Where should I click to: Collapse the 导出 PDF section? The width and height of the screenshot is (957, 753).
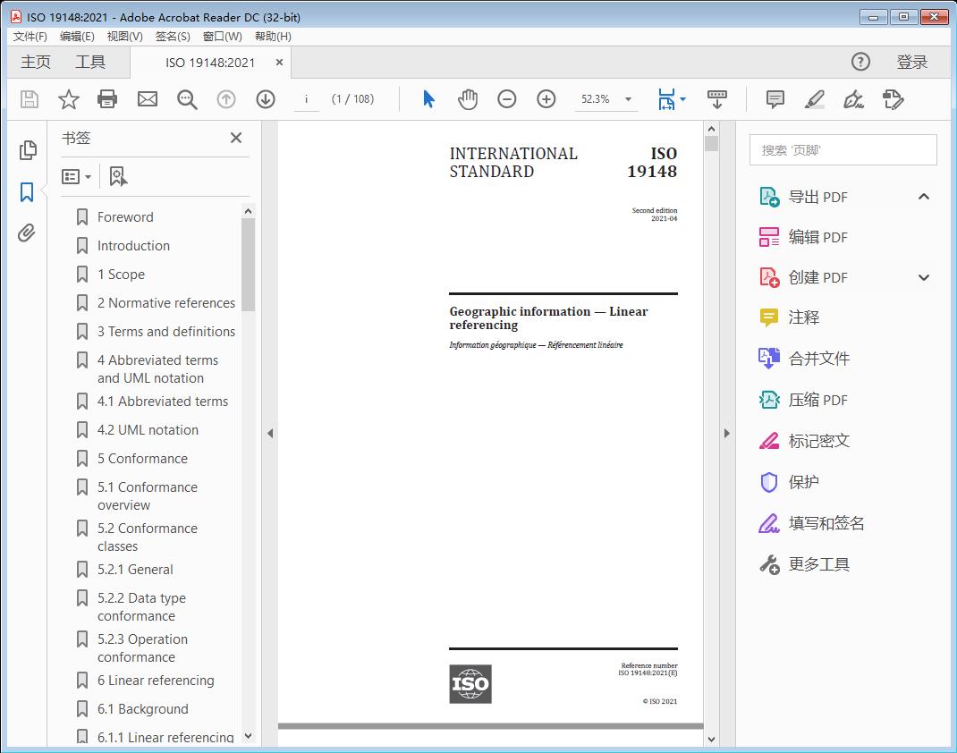[924, 196]
